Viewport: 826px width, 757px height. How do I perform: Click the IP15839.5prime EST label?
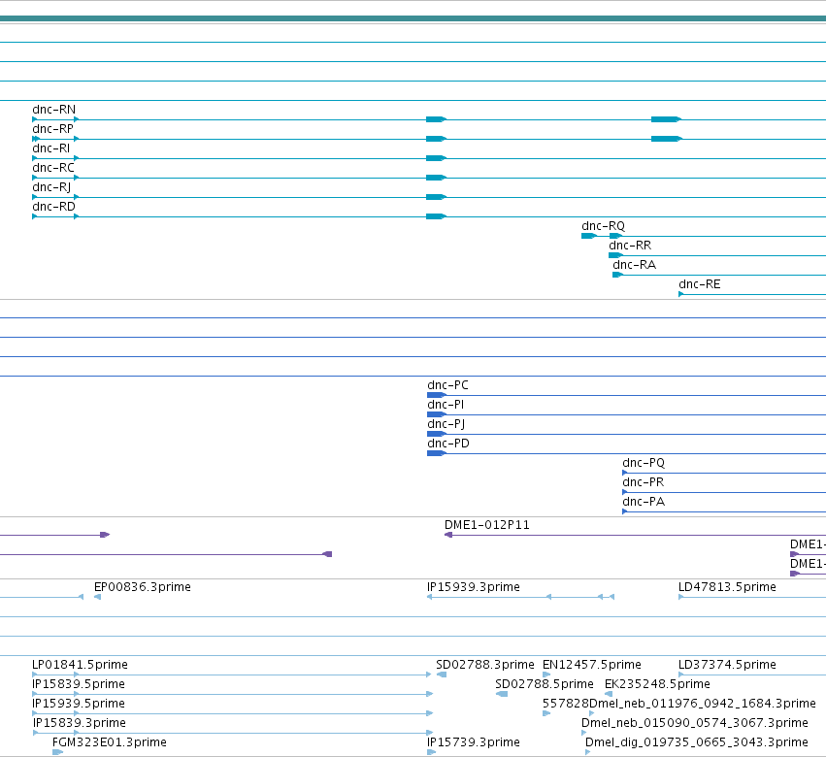[79, 684]
